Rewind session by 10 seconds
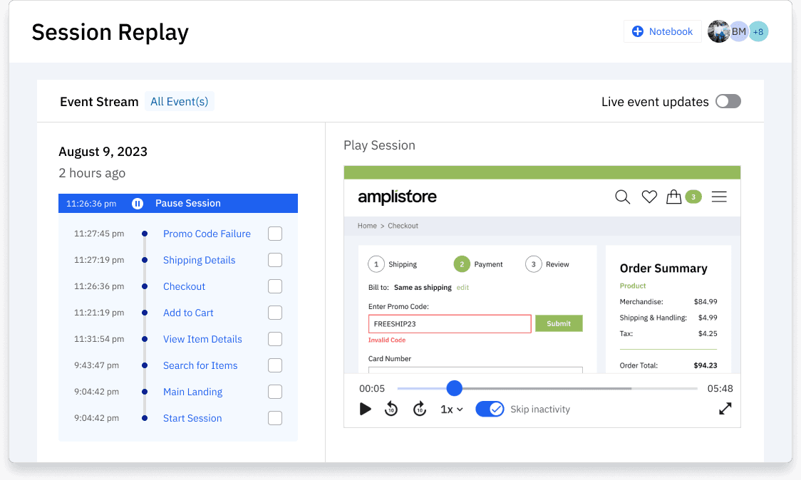The image size is (801, 480). (x=391, y=409)
